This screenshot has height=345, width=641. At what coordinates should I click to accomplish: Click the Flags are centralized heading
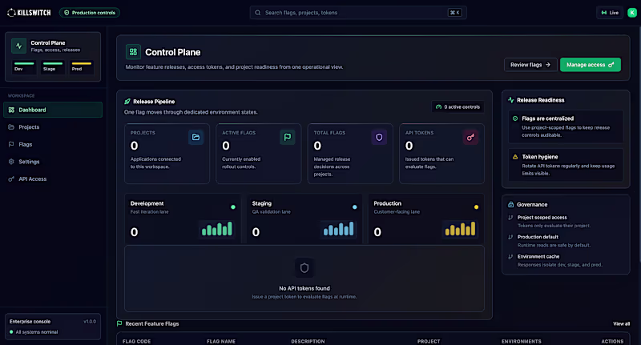pyautogui.click(x=548, y=118)
